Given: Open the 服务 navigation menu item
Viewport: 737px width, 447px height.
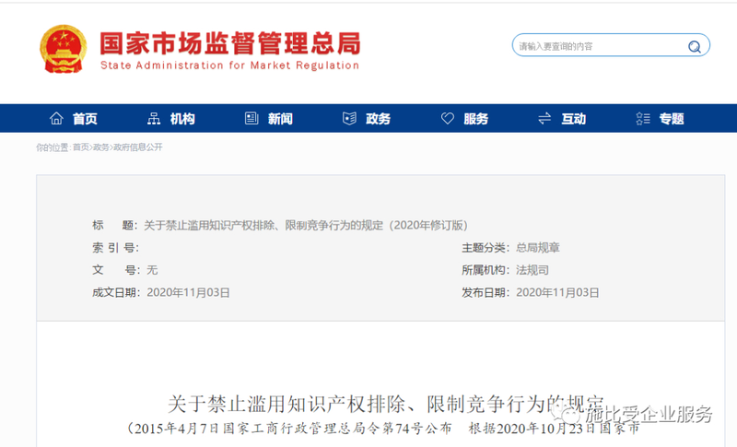Looking at the screenshot, I should pos(475,119).
